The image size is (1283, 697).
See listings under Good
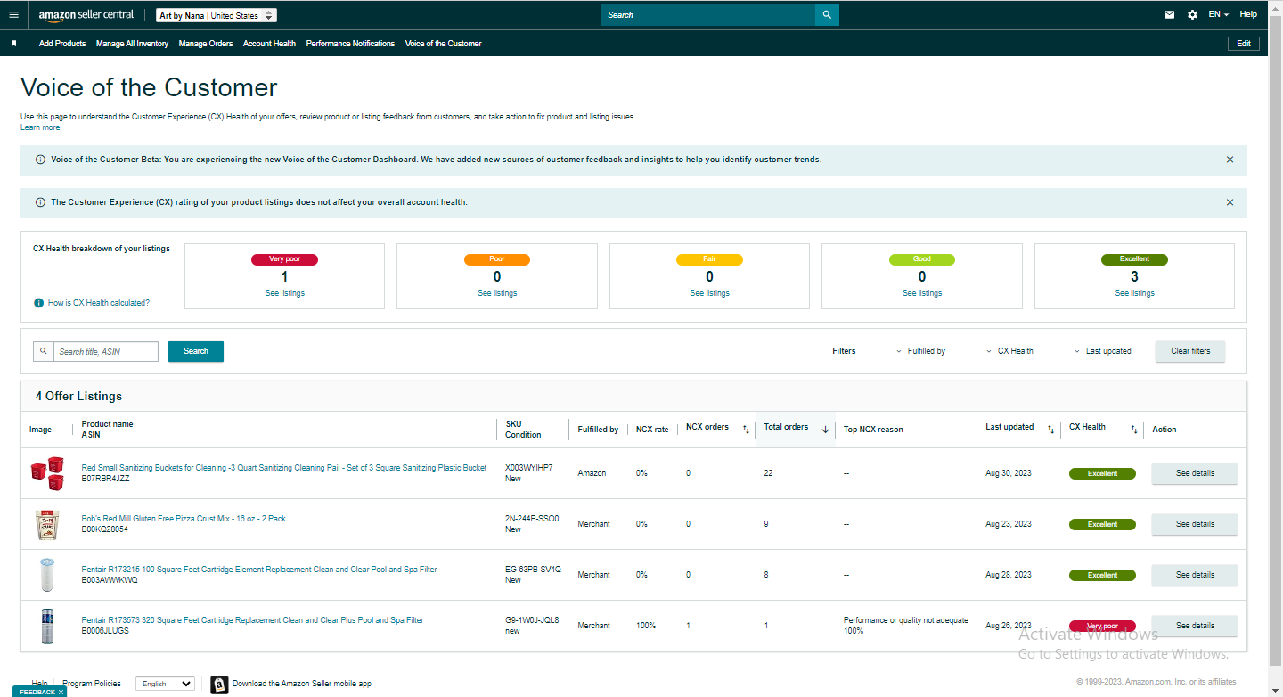pos(922,293)
